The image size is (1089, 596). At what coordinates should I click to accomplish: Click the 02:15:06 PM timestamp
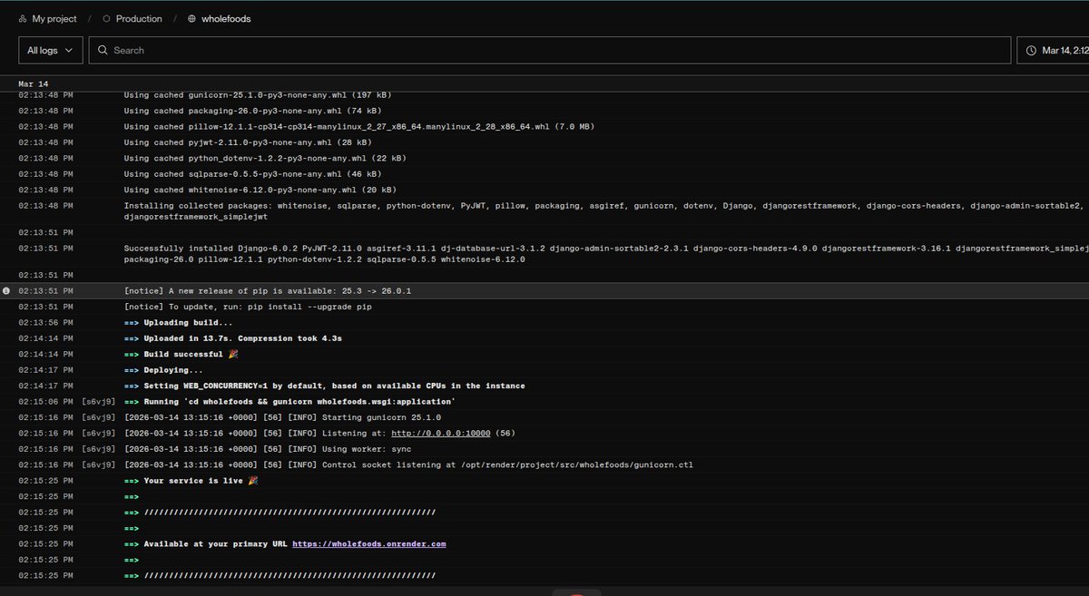click(45, 402)
